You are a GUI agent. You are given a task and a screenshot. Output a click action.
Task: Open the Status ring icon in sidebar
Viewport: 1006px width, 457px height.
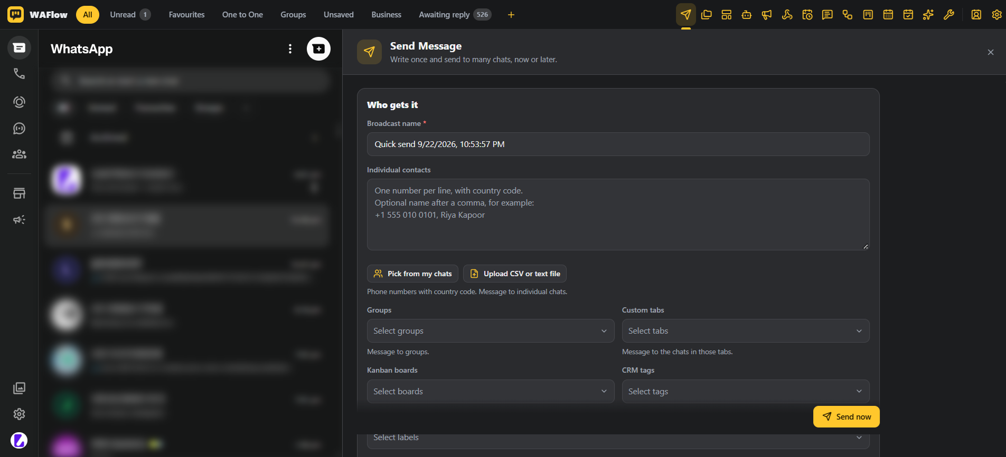(19, 102)
